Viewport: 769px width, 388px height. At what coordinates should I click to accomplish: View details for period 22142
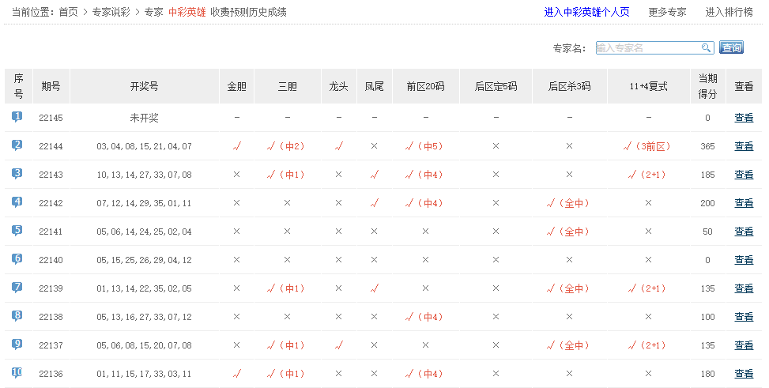click(x=744, y=203)
